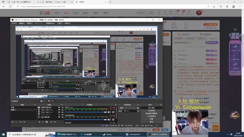This screenshot has width=244, height=137.
Task: Remove the selected scene with the minus icon
Action: (16, 122)
